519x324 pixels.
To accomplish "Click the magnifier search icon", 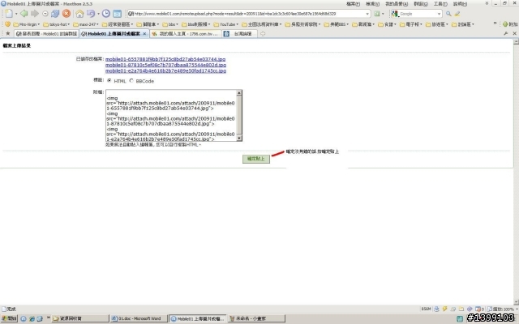I will click(448, 14).
